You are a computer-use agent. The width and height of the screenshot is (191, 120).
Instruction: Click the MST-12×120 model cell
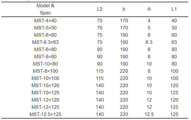(45, 100)
